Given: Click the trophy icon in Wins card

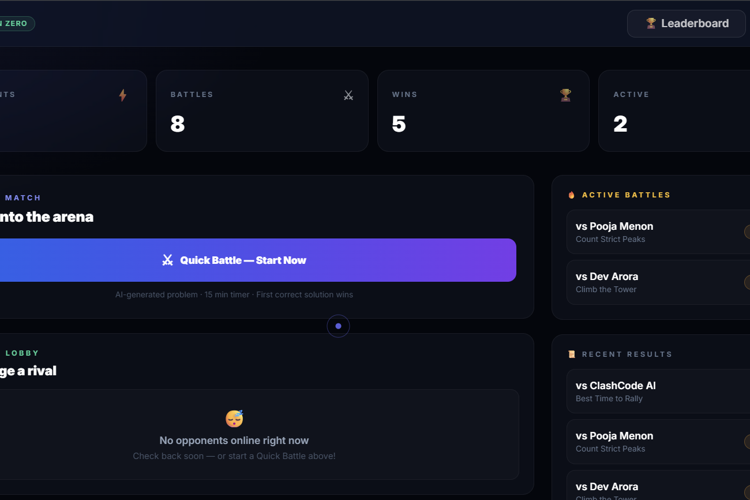Looking at the screenshot, I should click(x=565, y=95).
